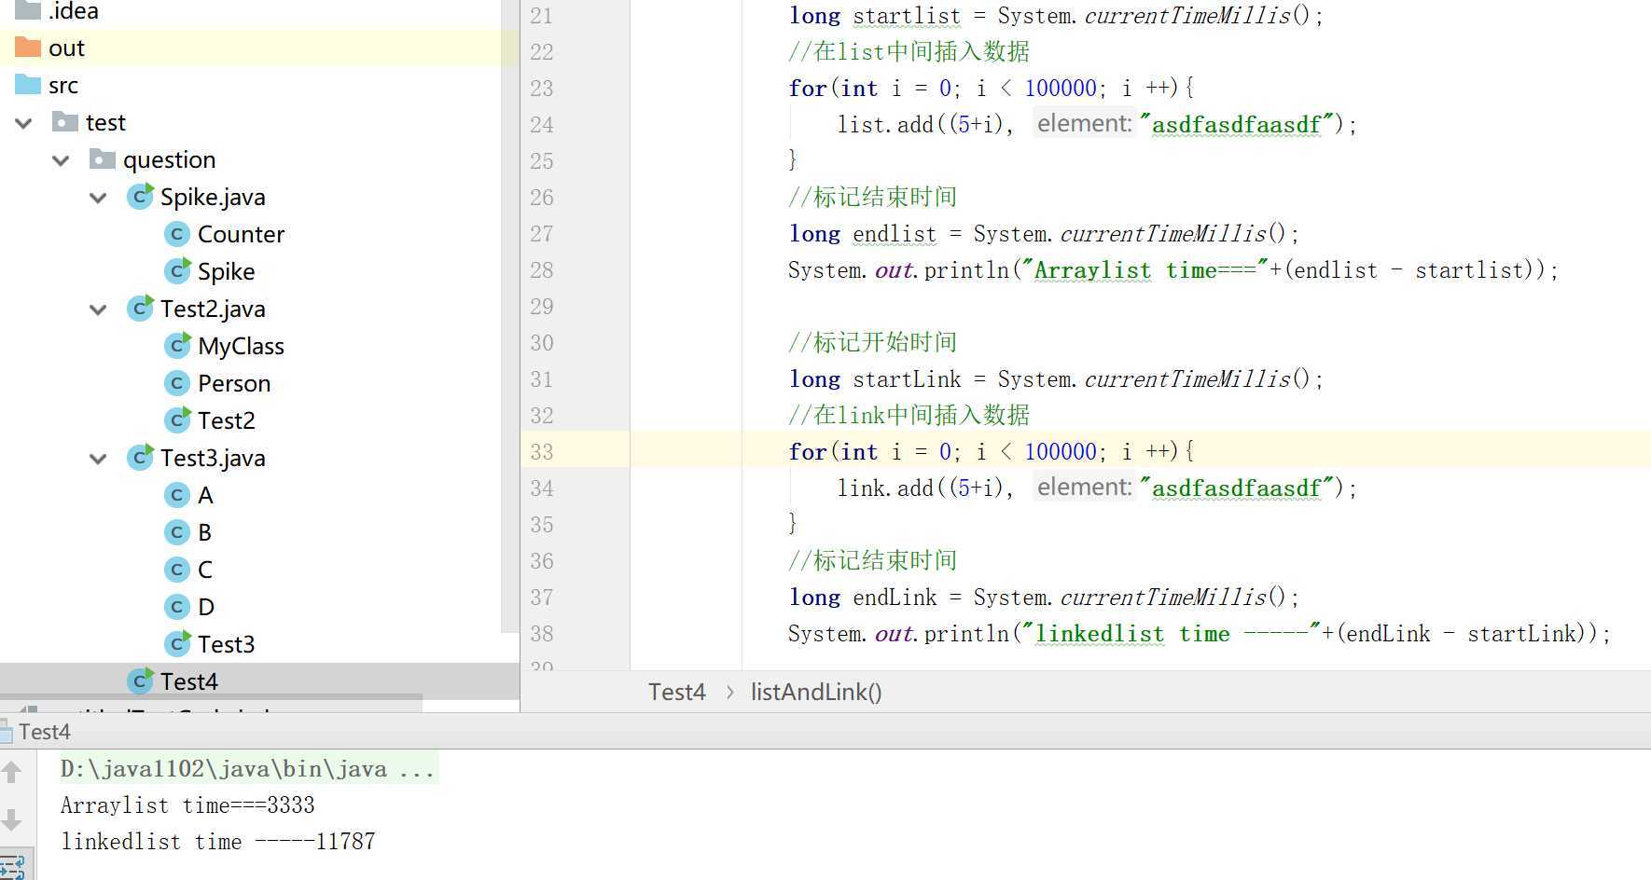
Task: Click the test folder icon
Action: pos(65,122)
